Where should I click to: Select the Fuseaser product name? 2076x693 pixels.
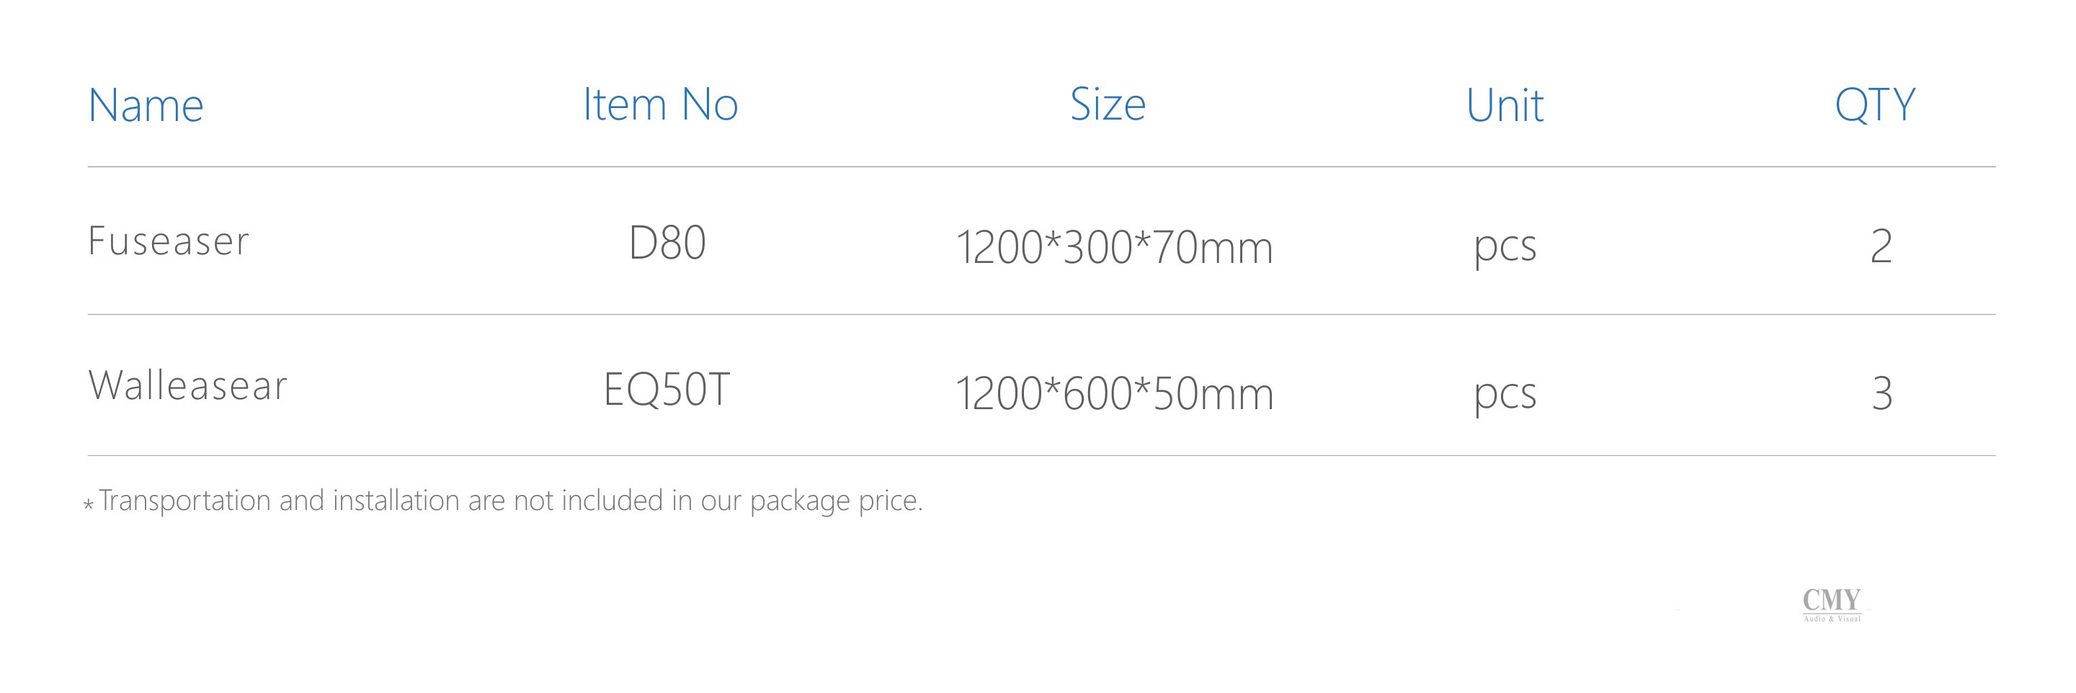(169, 241)
